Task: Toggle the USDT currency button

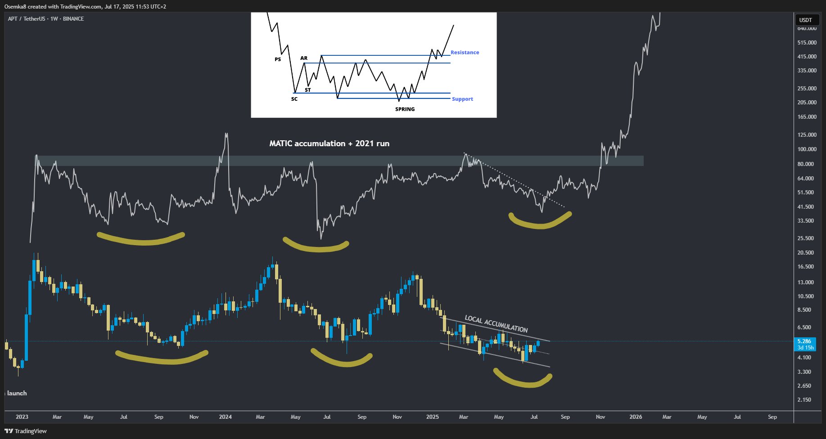Action: pyautogui.click(x=806, y=20)
